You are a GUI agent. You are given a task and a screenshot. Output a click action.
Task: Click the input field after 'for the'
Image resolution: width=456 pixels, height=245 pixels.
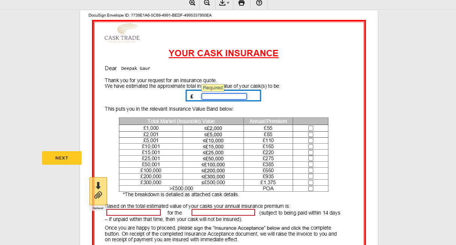tap(223, 212)
